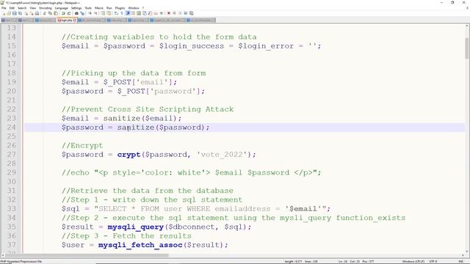
Task: Click the Print toolbar icon
Action: pyautogui.click(x=37, y=13)
